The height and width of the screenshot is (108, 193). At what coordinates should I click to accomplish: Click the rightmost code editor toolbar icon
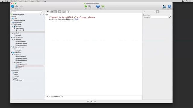click(x=68, y=12)
